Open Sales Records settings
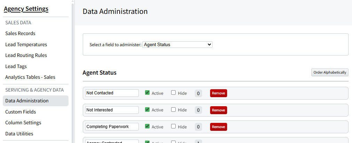 pyautogui.click(x=20, y=33)
